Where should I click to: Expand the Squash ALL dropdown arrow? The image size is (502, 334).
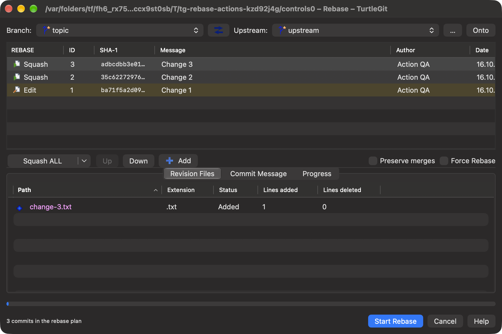coord(84,161)
